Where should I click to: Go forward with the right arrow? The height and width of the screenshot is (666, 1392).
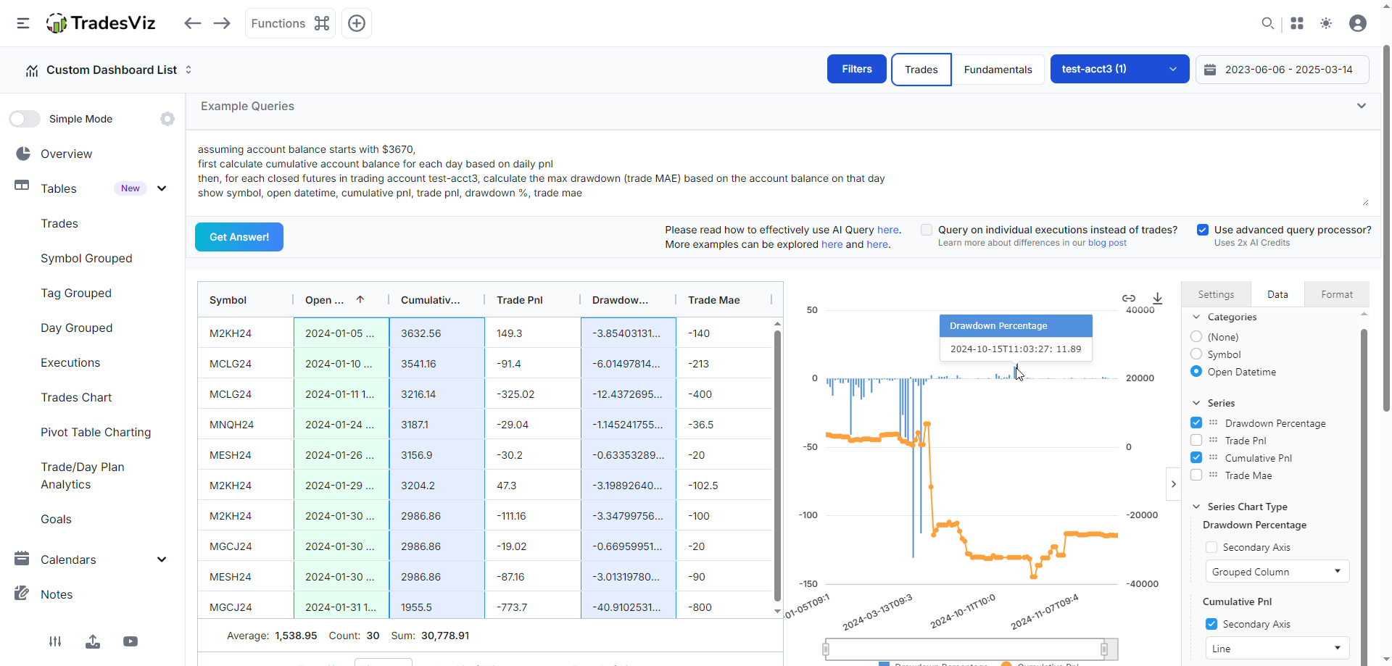point(222,23)
